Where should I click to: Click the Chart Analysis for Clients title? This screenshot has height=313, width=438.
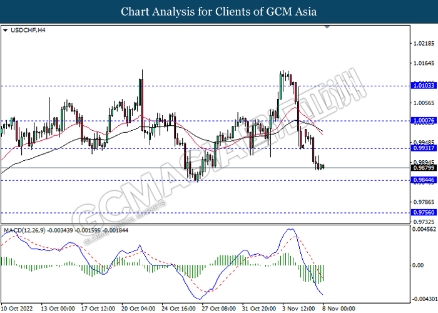click(x=219, y=12)
